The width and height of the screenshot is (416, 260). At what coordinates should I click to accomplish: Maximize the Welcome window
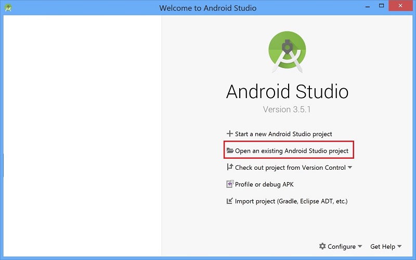381,6
